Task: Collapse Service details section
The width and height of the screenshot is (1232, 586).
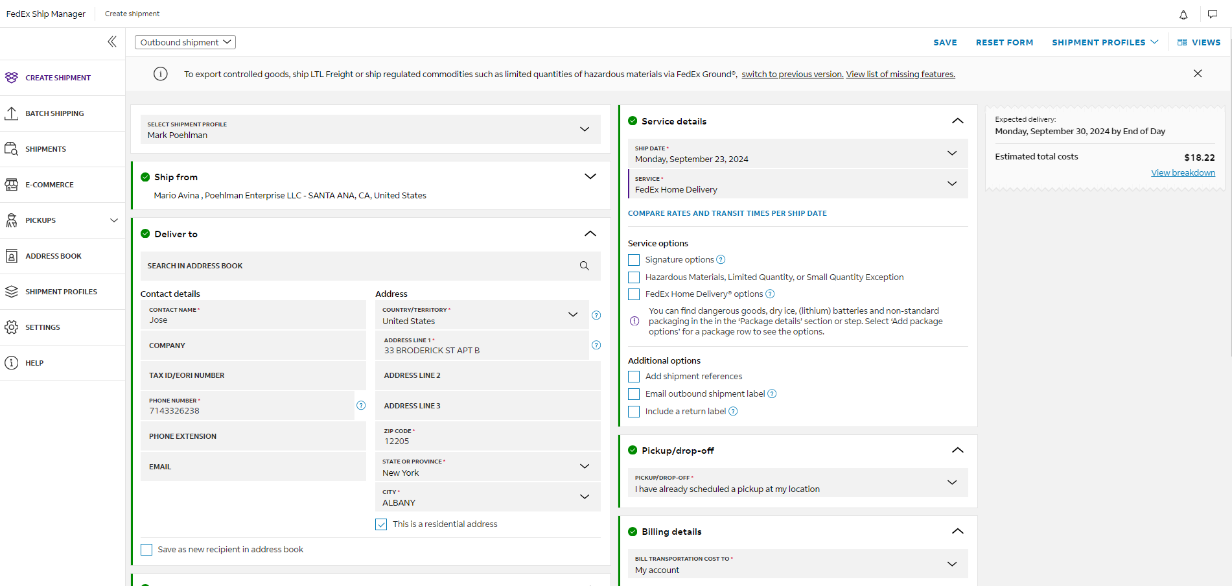Action: click(957, 121)
